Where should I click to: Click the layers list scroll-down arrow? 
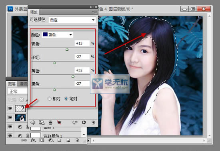pyautogui.click(x=84, y=135)
